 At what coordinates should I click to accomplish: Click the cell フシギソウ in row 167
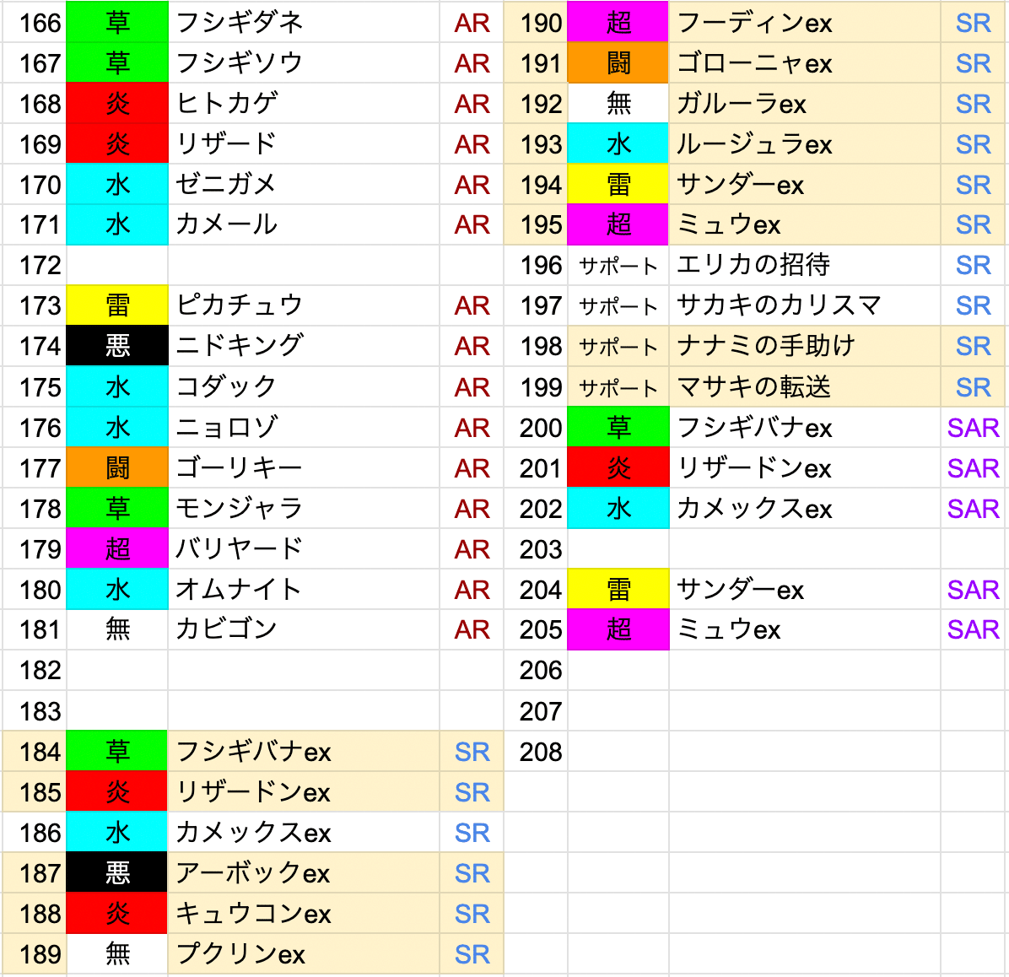point(304,63)
